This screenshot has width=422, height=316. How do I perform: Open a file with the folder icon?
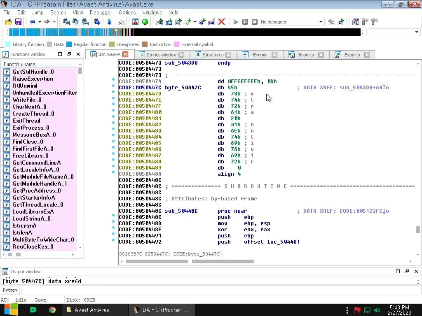[x=9, y=22]
